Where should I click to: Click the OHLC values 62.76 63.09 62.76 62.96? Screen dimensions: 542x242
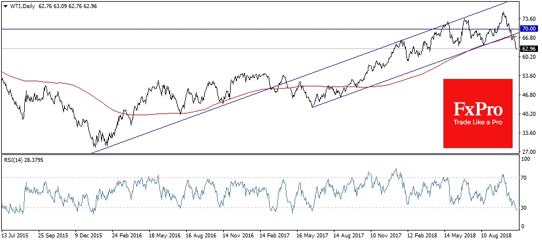click(67, 6)
